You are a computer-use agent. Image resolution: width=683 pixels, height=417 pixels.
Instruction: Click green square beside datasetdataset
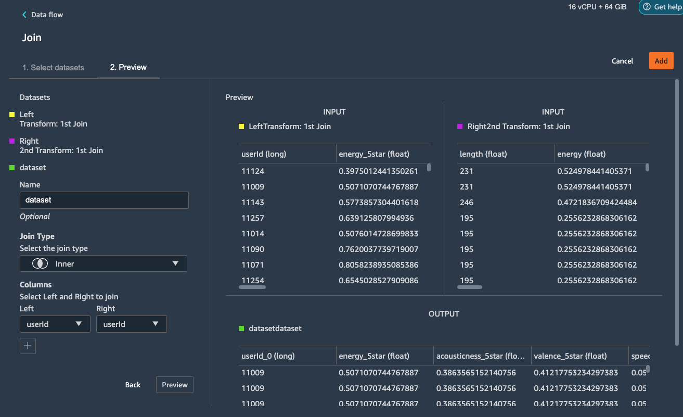pyautogui.click(x=241, y=328)
